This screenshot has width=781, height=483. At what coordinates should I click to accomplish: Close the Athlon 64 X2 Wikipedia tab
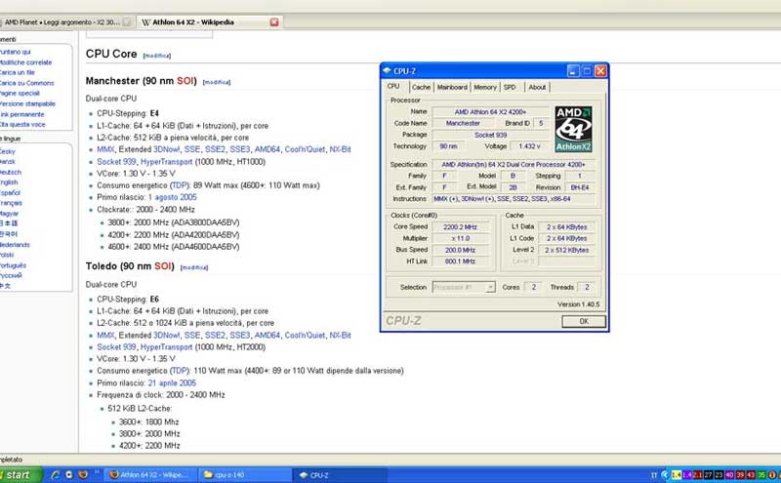(x=274, y=22)
